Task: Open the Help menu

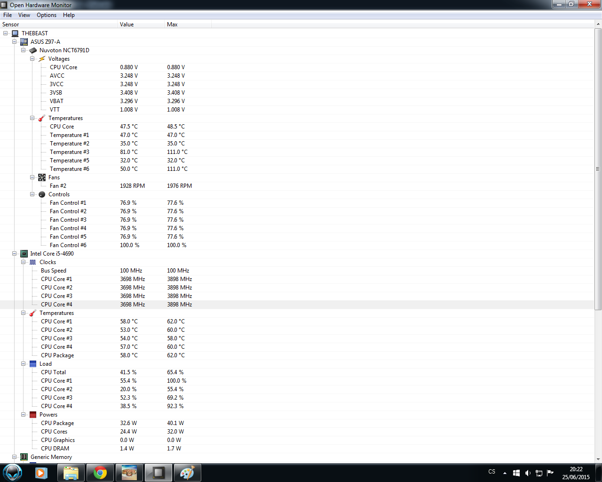Action: (x=69, y=15)
